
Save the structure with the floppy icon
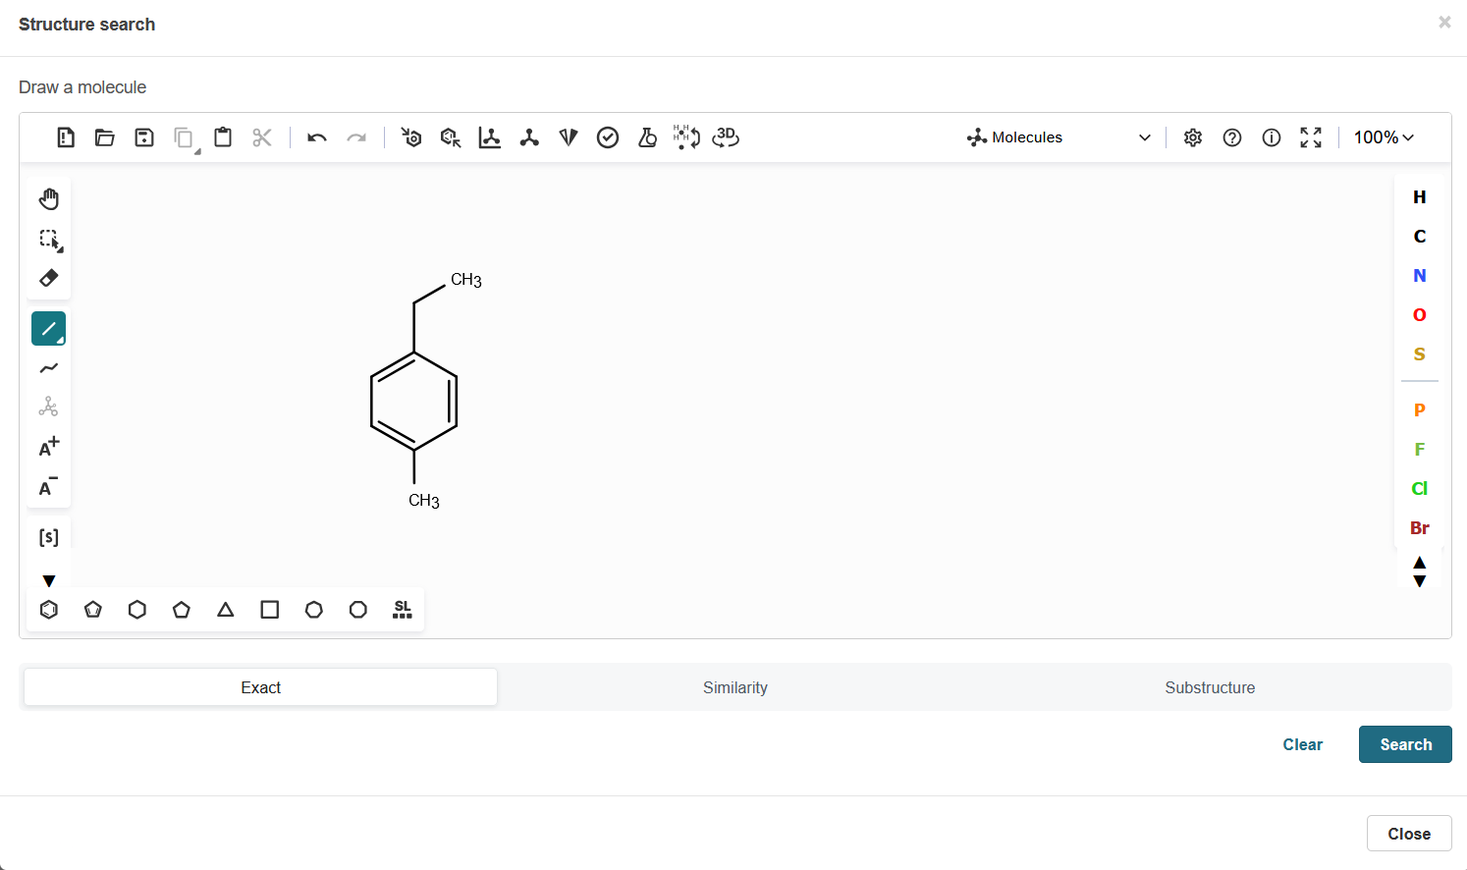point(144,137)
